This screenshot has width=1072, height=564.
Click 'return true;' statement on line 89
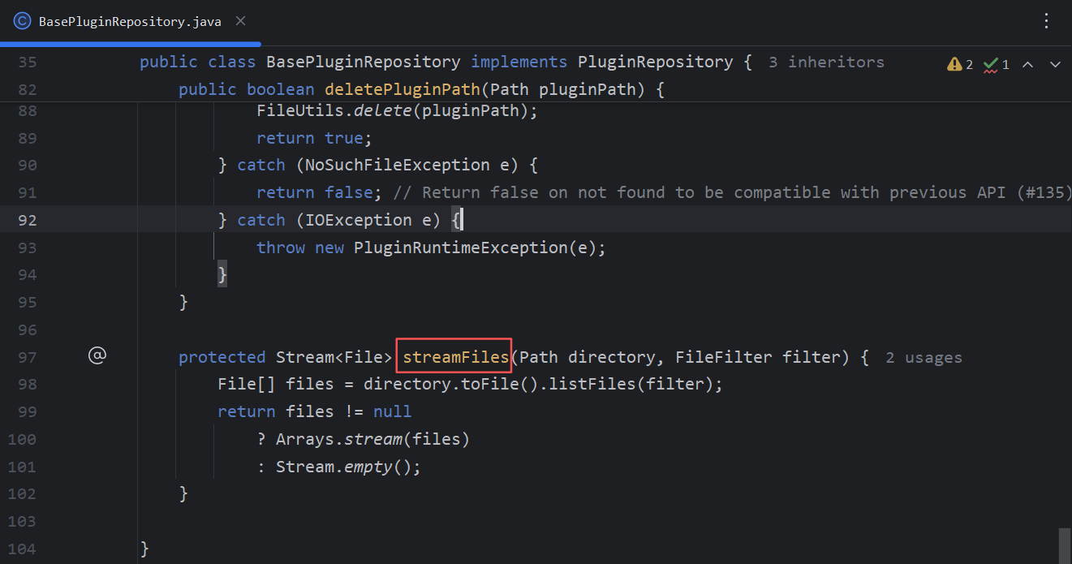[x=314, y=138]
